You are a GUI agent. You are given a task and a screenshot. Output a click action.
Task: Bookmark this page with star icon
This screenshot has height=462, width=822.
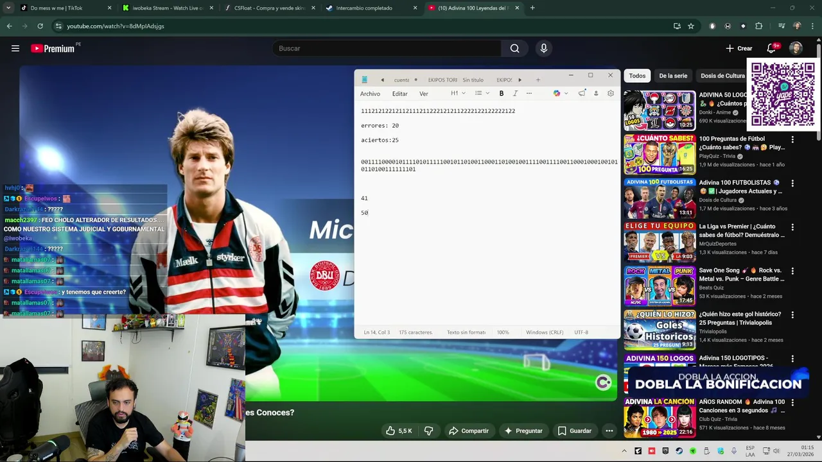pyautogui.click(x=691, y=26)
